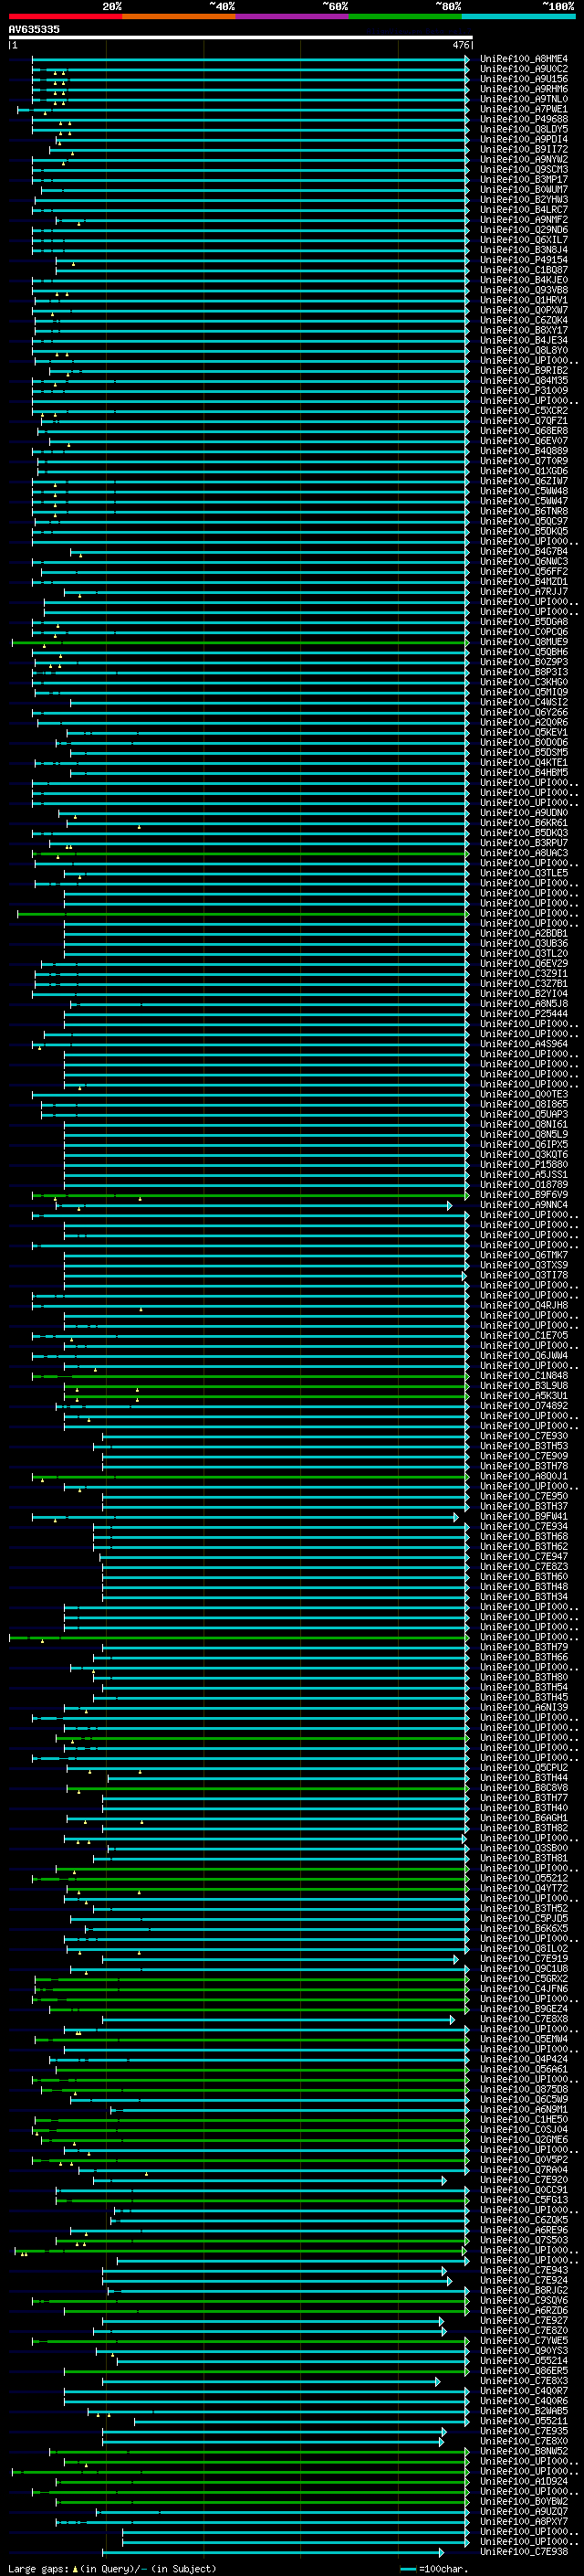This screenshot has height=2576, width=584.
Task: Click the orange ~40% identity legend segment
Action: click(x=179, y=16)
